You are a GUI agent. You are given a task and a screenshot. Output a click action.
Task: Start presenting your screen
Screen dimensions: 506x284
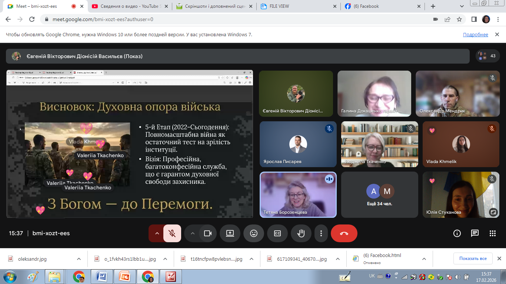(230, 233)
